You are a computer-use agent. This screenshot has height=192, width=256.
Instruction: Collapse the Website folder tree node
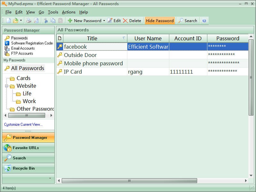(6, 86)
